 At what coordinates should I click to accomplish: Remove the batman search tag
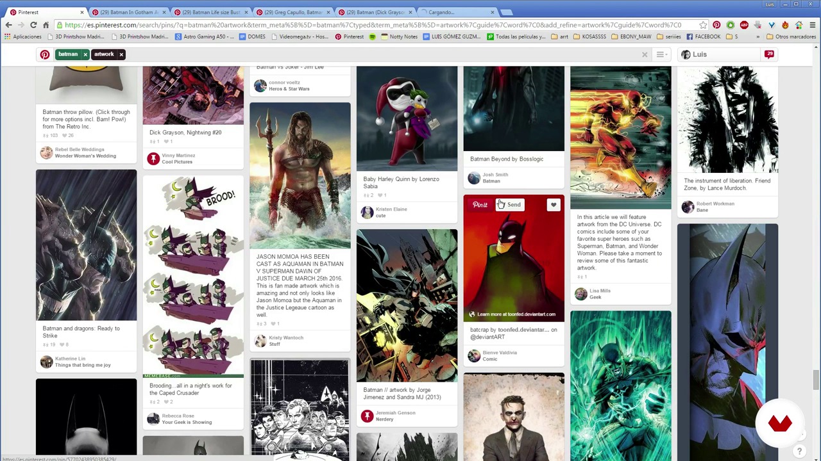point(85,54)
